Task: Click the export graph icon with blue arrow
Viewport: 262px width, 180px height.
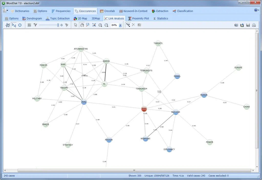Action: pos(242,25)
